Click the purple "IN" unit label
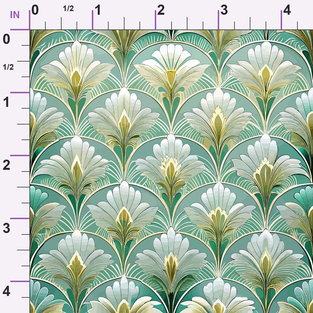313x313 pixels. pyautogui.click(x=15, y=15)
